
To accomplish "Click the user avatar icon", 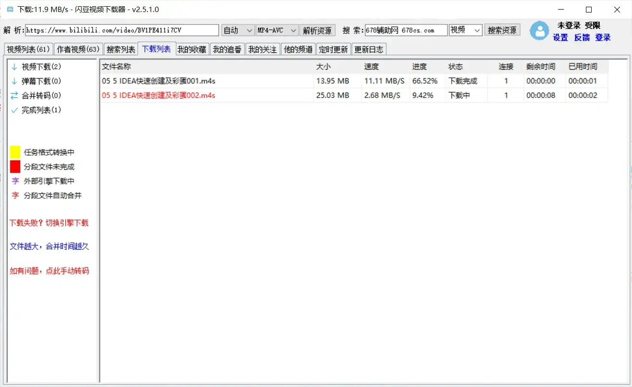I will [x=539, y=31].
